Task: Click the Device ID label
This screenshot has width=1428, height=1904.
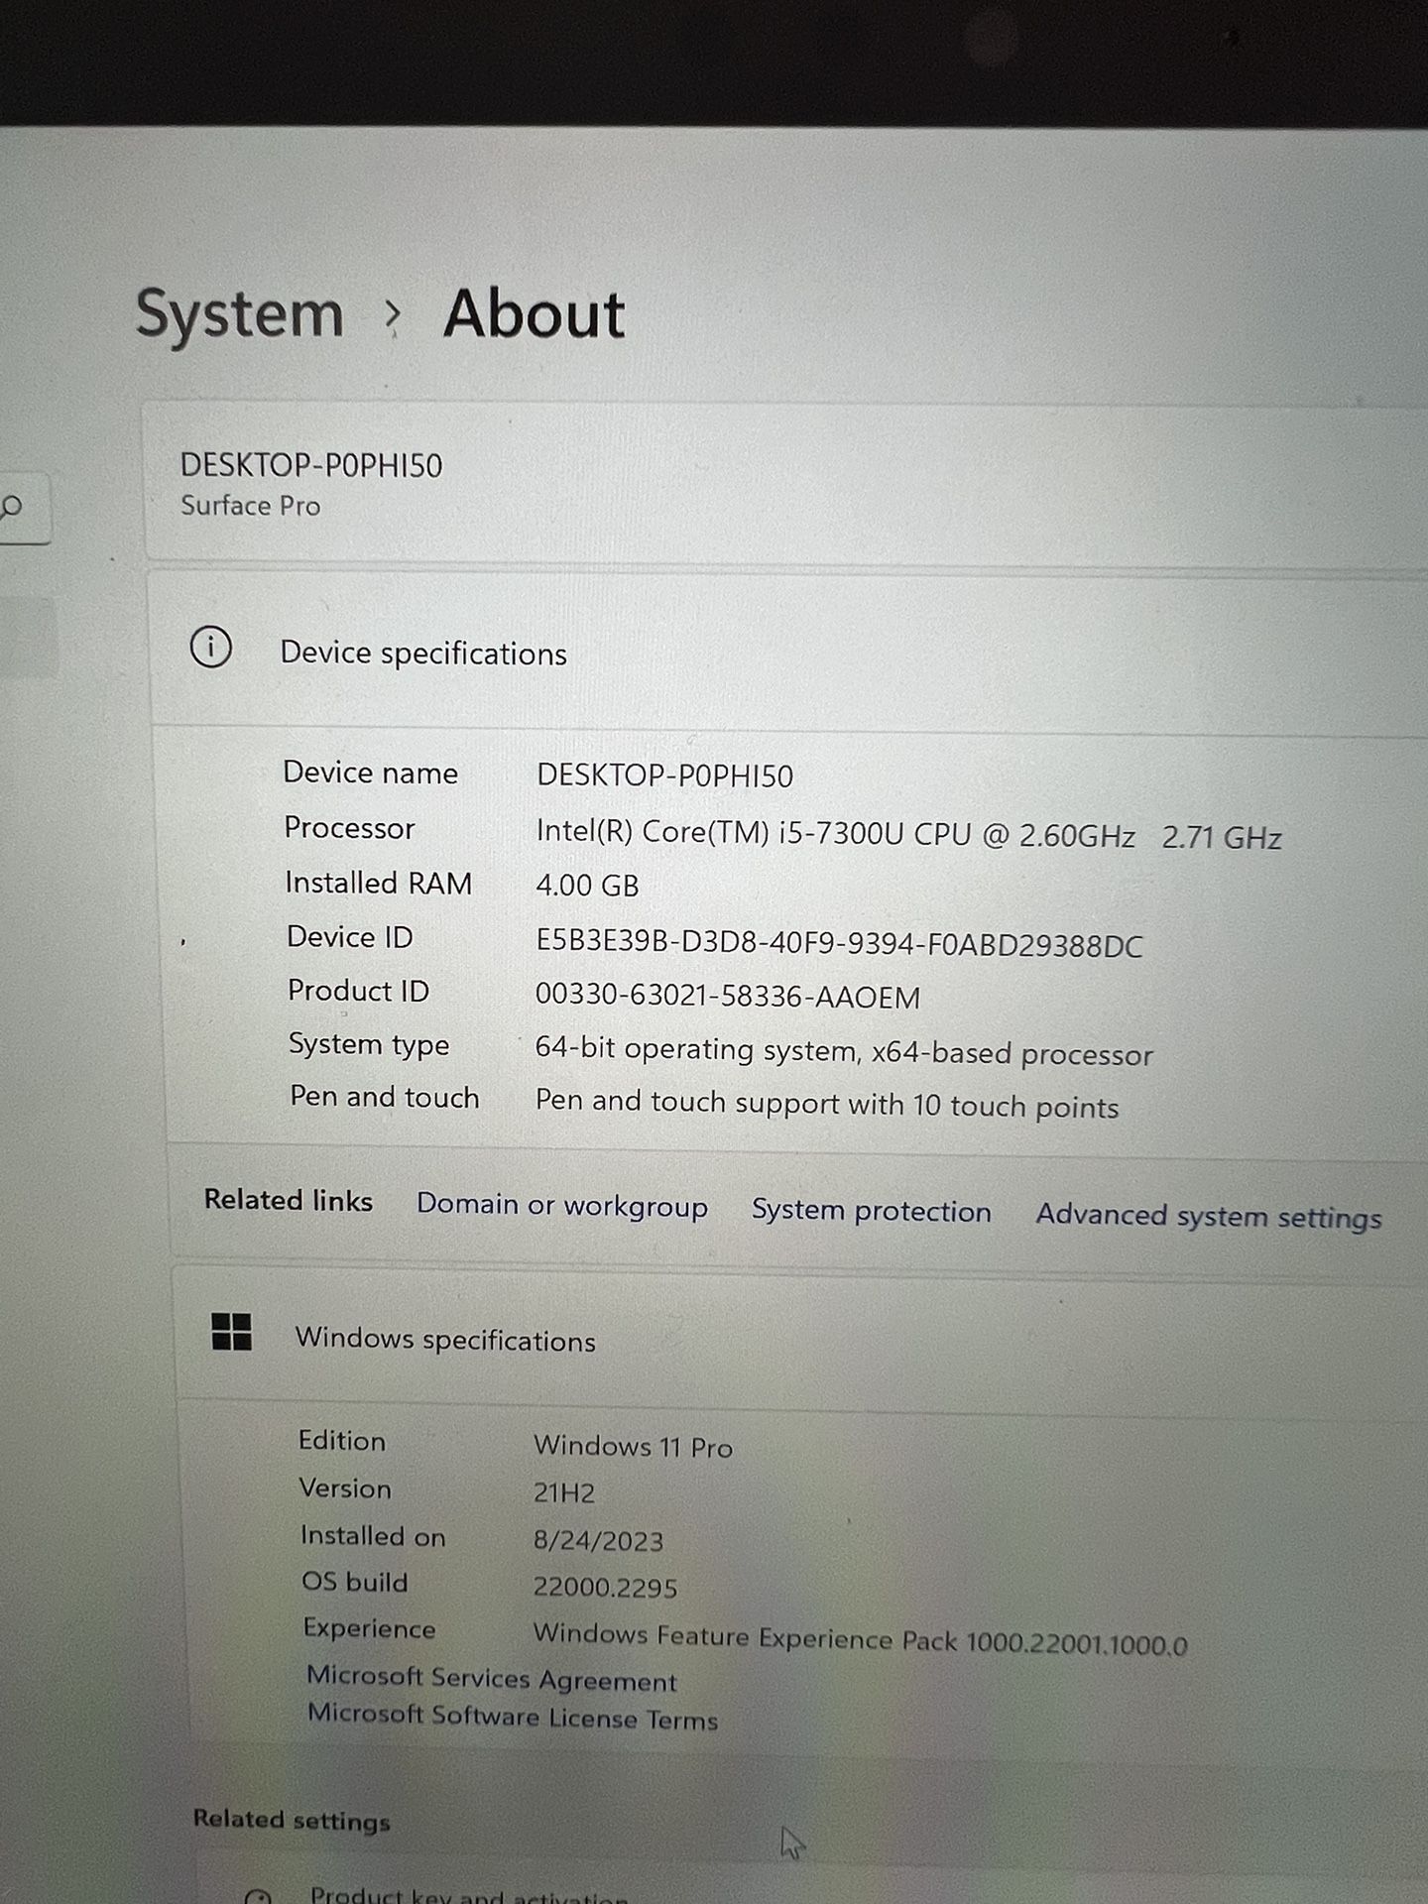Action: [x=349, y=936]
